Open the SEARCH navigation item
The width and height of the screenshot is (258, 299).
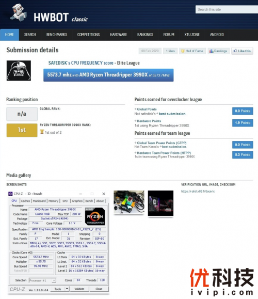pyautogui.click(x=30, y=35)
